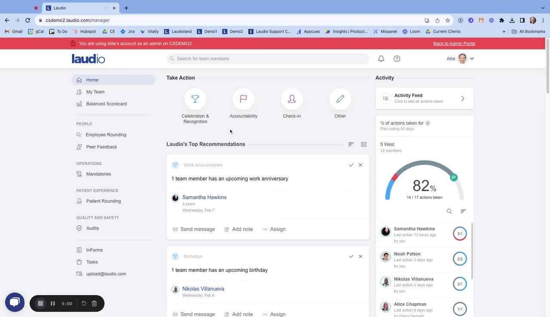This screenshot has width=550, height=317.
Task: Click Nikolas Villanueva's 2/1 progress ring
Action: 460,284
